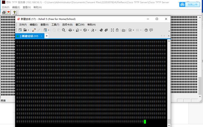Click the new tab plus-box toolbar icon
Screen dimensions: 203x127
(x=130, y=30)
